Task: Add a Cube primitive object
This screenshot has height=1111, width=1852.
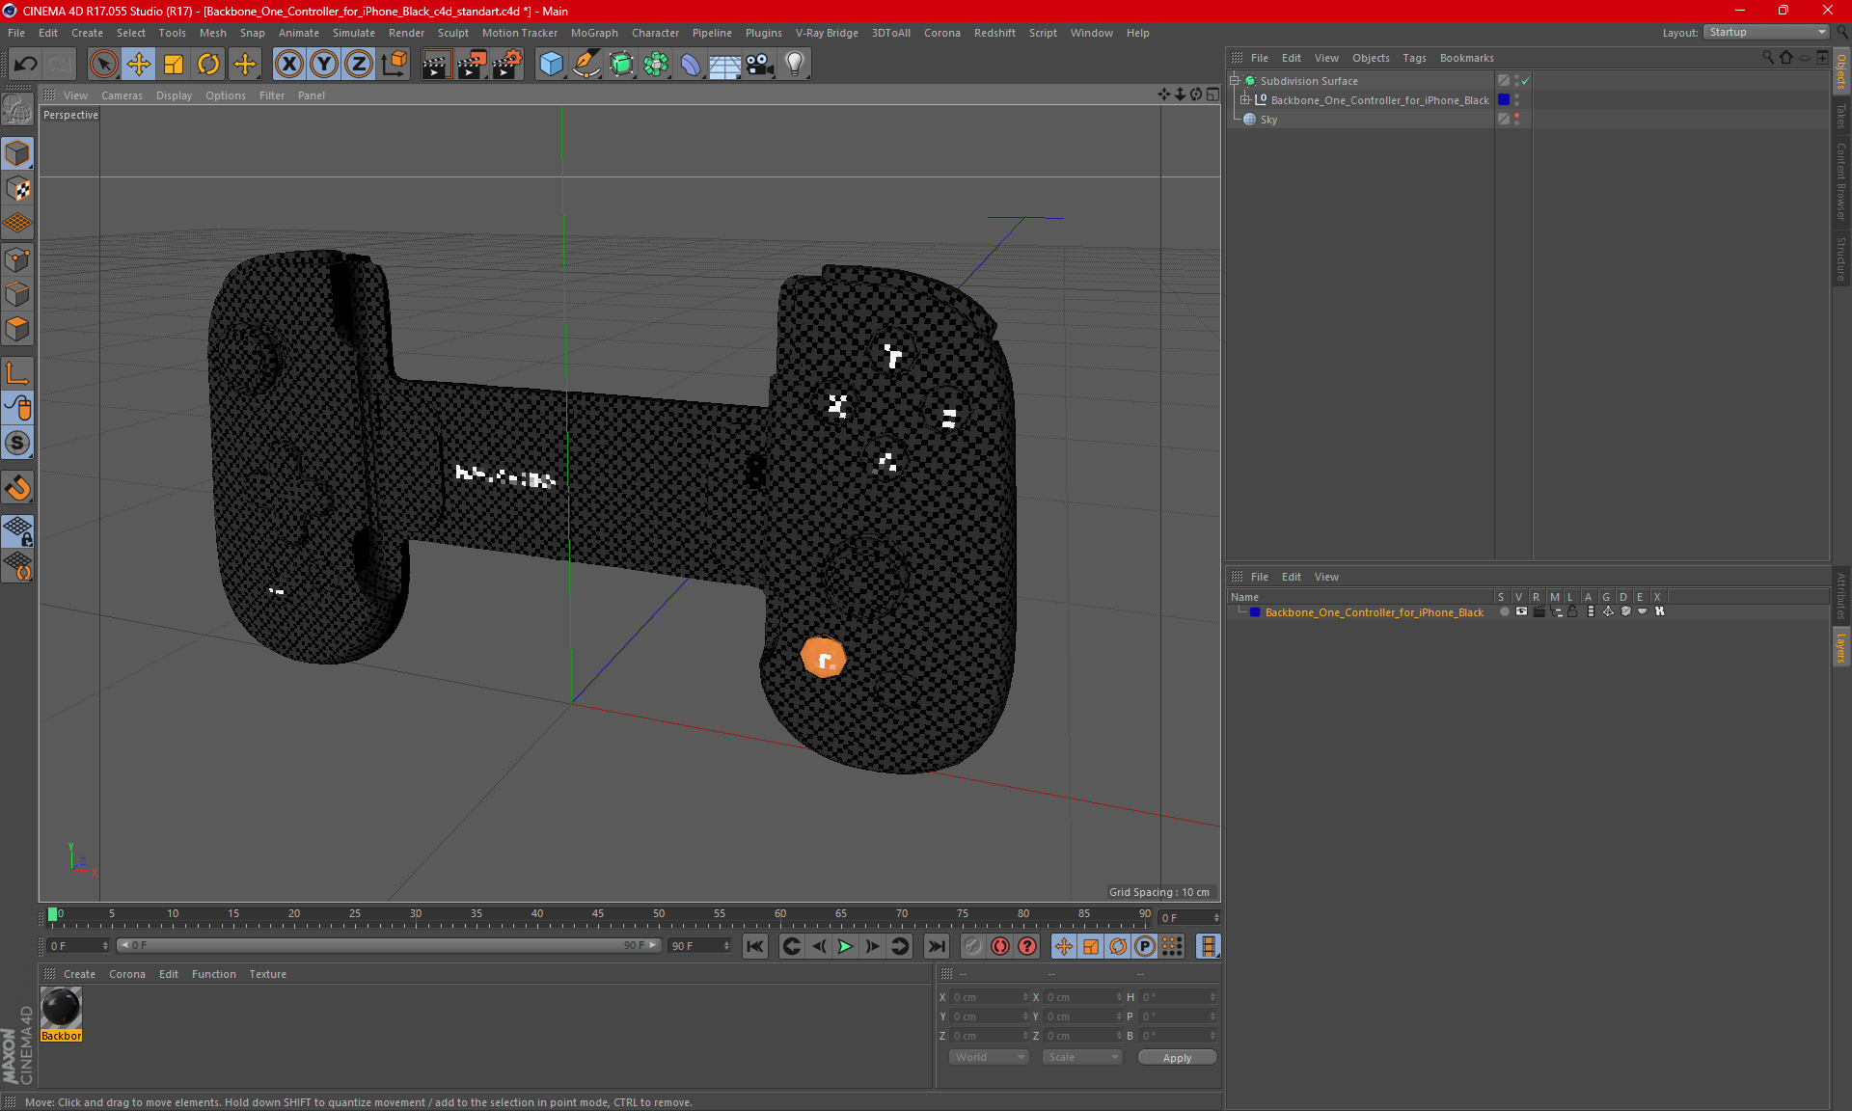Action: click(551, 65)
